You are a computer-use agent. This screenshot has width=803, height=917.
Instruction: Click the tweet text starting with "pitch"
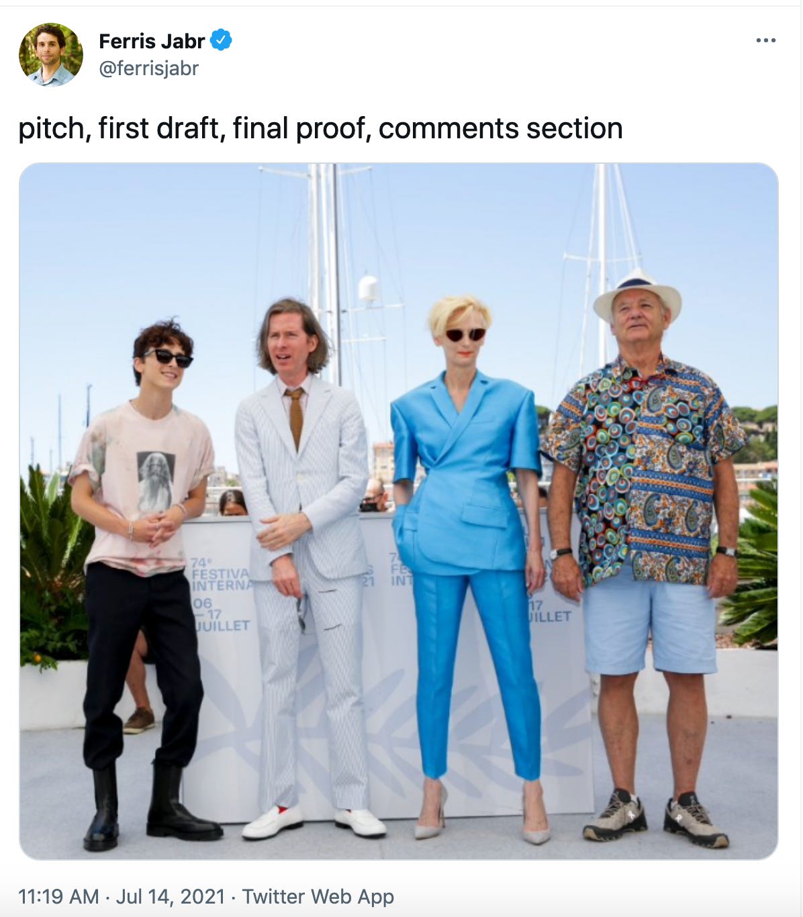[320, 128]
